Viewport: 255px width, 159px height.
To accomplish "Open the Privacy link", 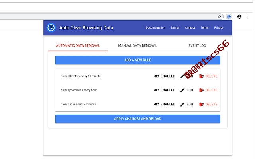I will [x=219, y=28].
